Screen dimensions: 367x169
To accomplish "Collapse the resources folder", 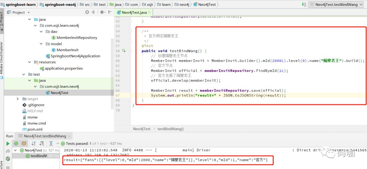I will pos(30,62).
